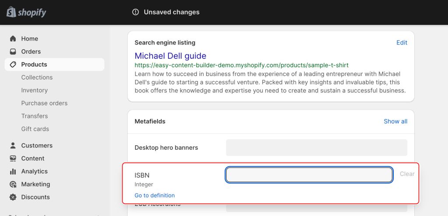Click the ISBN label
Screen dimensions: 448x216
(142, 175)
